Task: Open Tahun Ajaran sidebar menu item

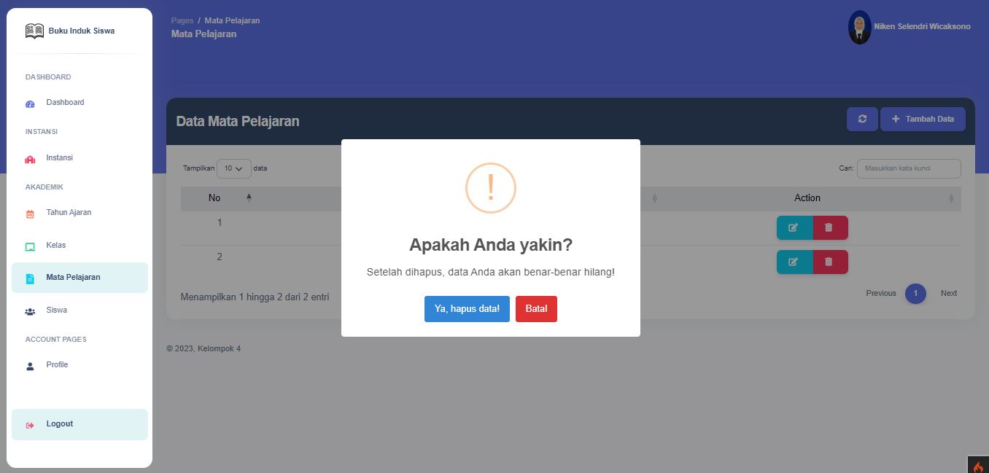Action: (69, 213)
